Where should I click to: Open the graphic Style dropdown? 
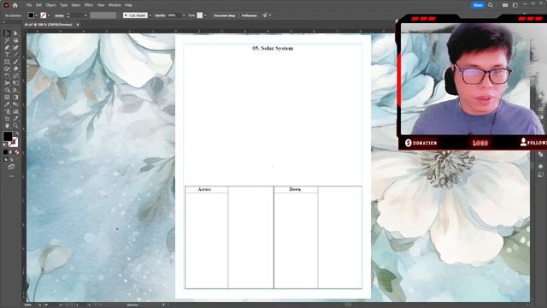[x=205, y=15]
